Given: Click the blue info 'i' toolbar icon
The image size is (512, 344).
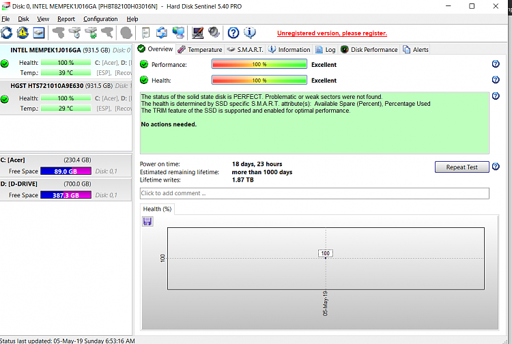Looking at the screenshot, I should pyautogui.click(x=249, y=32).
